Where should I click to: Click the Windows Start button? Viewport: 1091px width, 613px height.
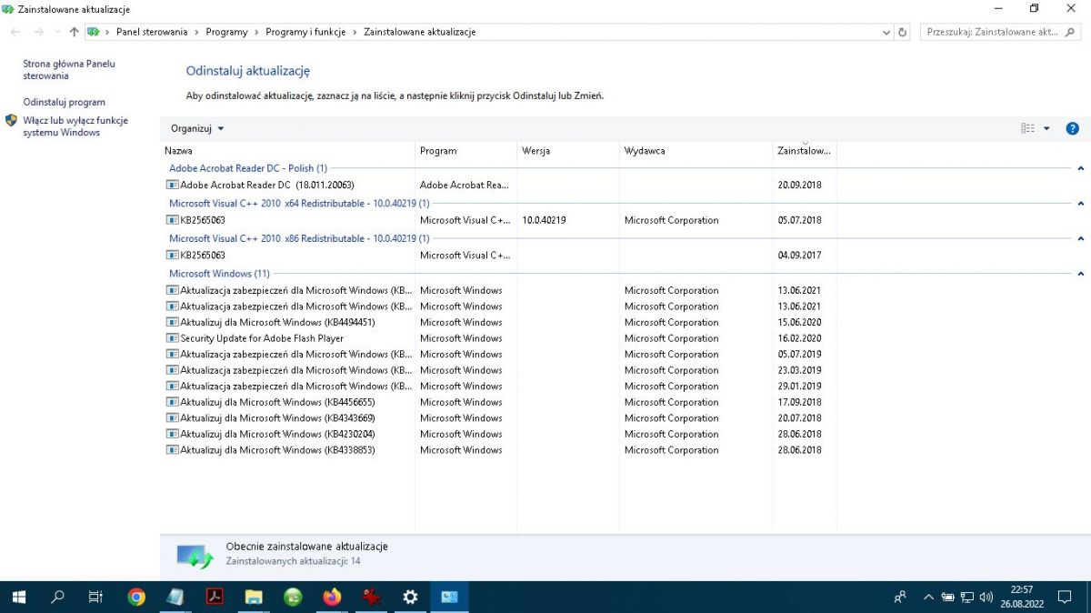click(x=18, y=598)
